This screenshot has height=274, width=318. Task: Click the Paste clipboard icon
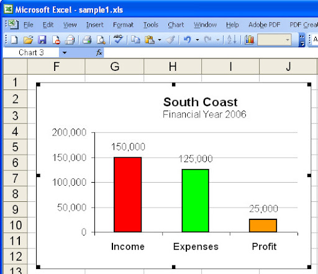click(150, 40)
